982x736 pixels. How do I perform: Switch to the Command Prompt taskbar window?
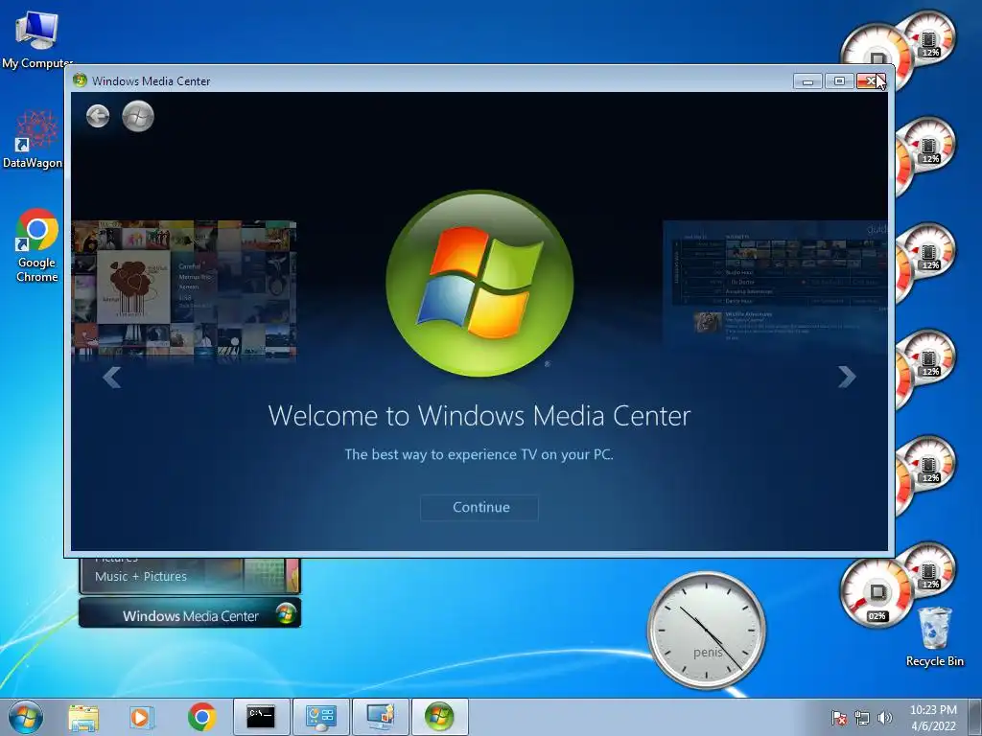[x=261, y=717]
